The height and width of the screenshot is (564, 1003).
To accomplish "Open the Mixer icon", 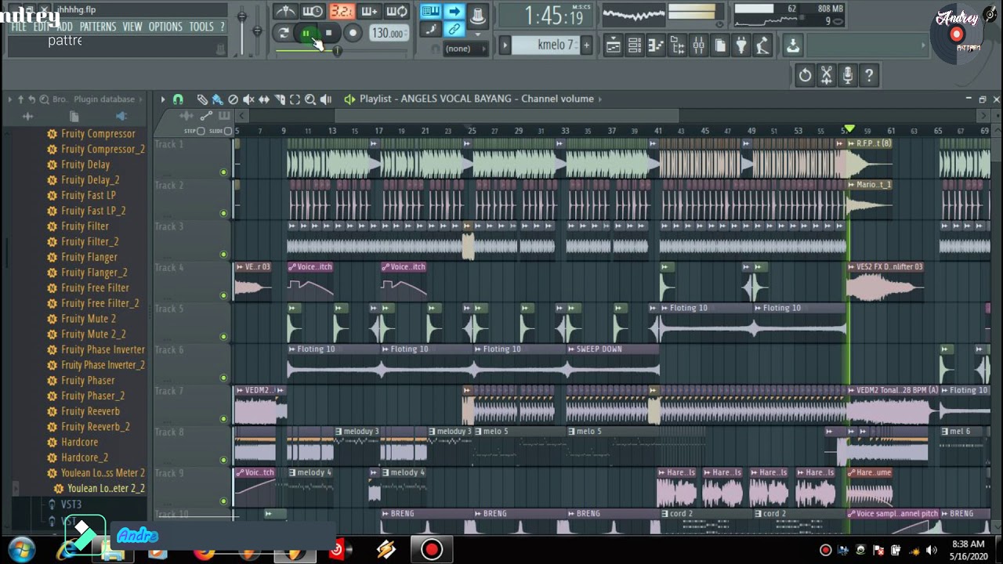I will [x=698, y=46].
